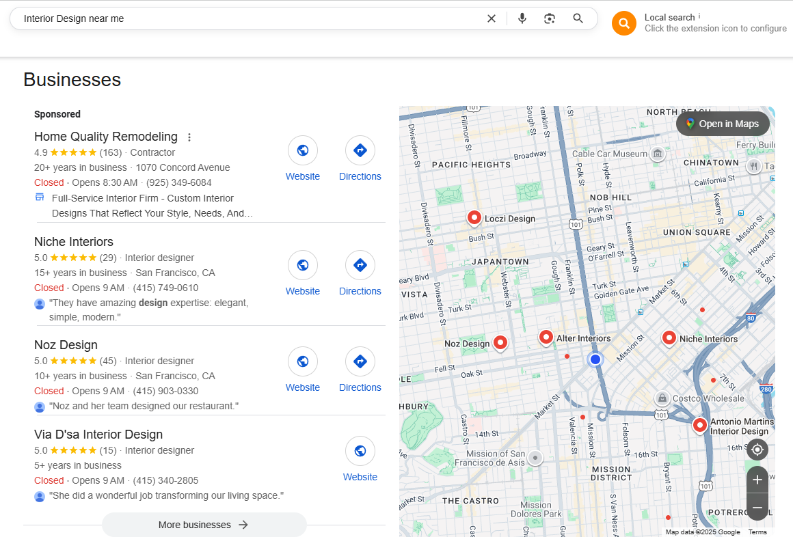This screenshot has height=550, width=793.
Task: Select the Loczi Design map pin
Action: tap(474, 217)
